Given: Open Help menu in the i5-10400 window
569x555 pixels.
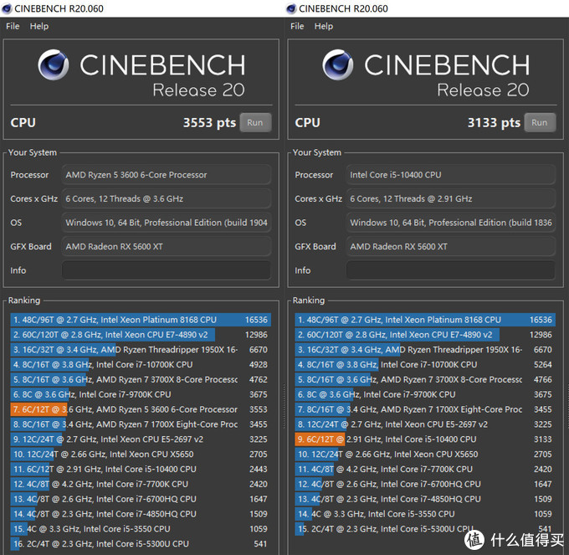Looking at the screenshot, I should (x=324, y=26).
